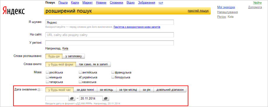Open the start date calendar picker

(x=72, y=98)
